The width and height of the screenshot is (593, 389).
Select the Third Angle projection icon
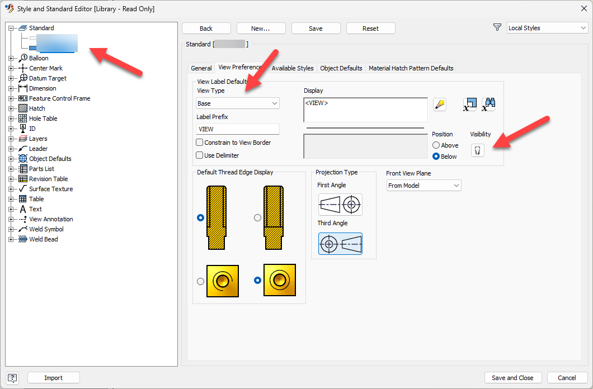tap(340, 243)
